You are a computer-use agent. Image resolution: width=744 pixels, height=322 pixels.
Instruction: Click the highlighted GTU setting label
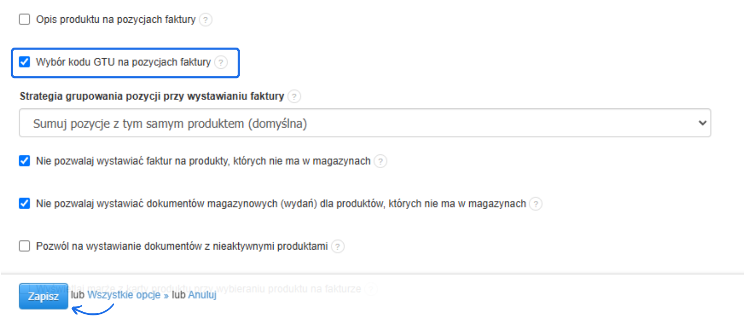(x=122, y=63)
